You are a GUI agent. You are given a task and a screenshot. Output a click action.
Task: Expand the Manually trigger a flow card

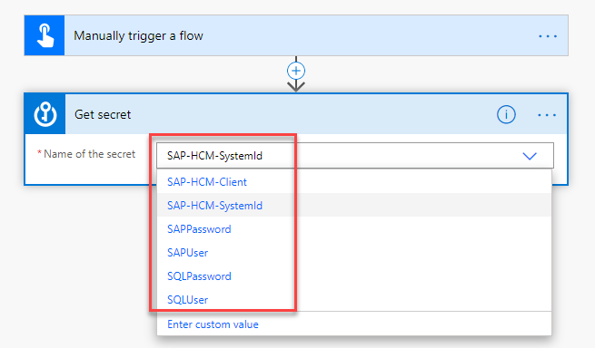(296, 35)
